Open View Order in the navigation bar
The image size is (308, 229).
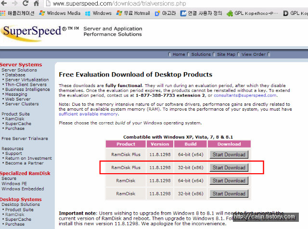point(254,54)
